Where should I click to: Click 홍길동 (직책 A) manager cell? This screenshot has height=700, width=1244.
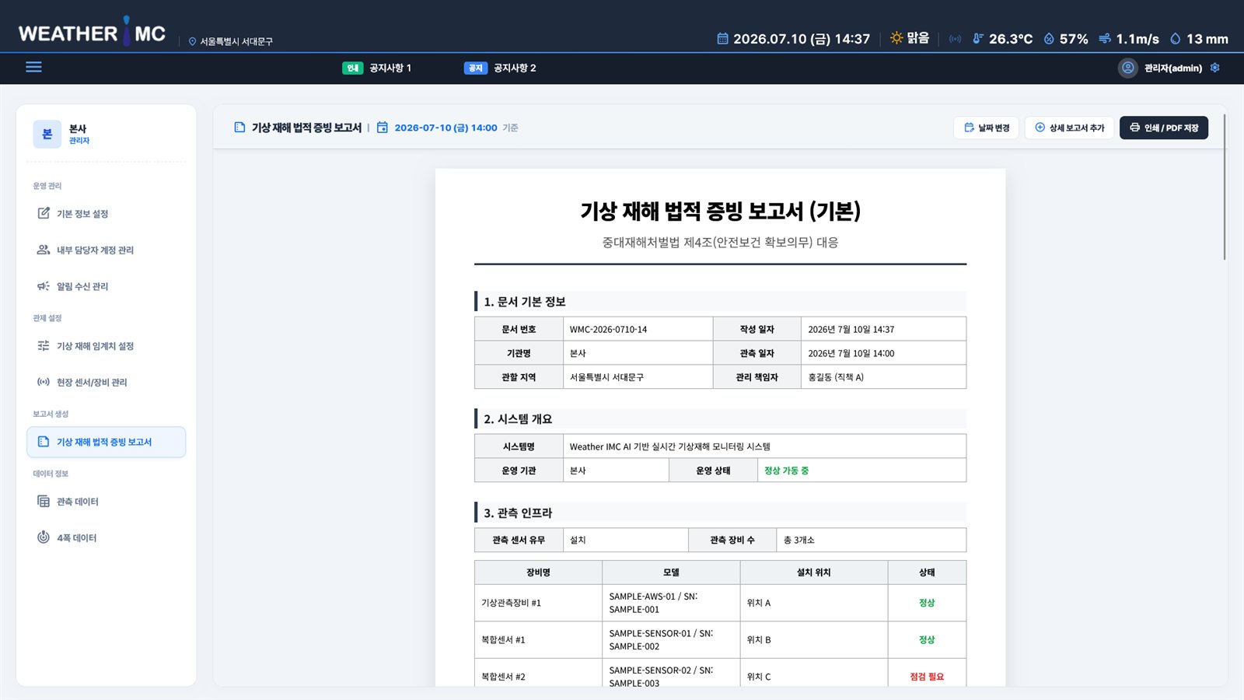(883, 377)
